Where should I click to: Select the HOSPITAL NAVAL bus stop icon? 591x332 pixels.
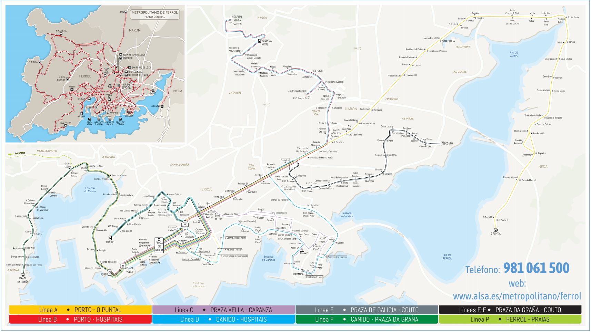point(259,40)
